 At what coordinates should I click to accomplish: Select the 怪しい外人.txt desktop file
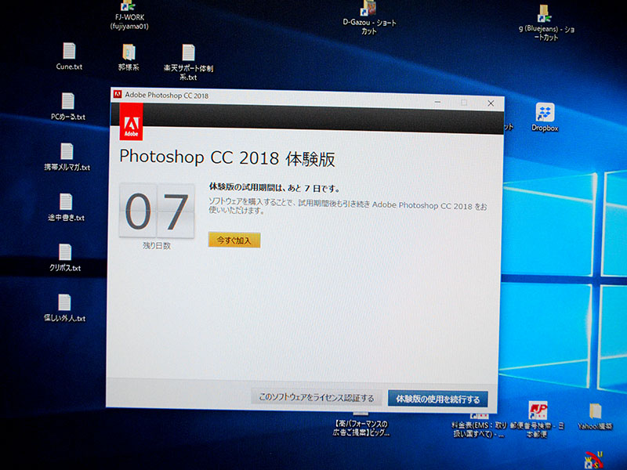tap(64, 308)
